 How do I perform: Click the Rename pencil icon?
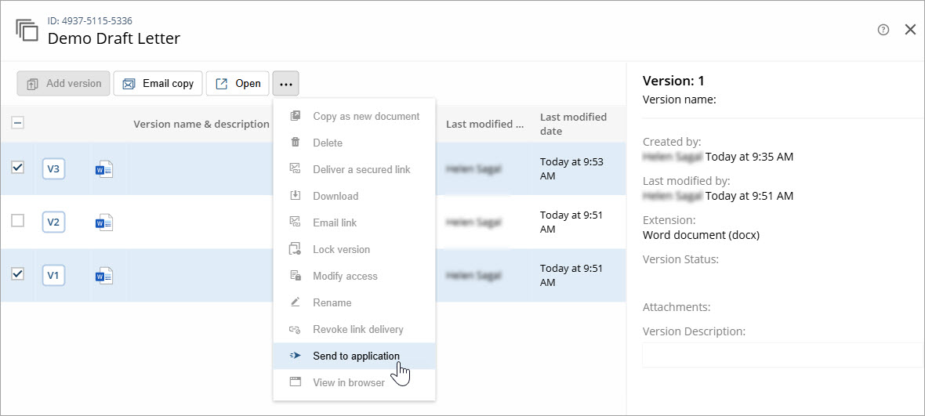point(296,302)
